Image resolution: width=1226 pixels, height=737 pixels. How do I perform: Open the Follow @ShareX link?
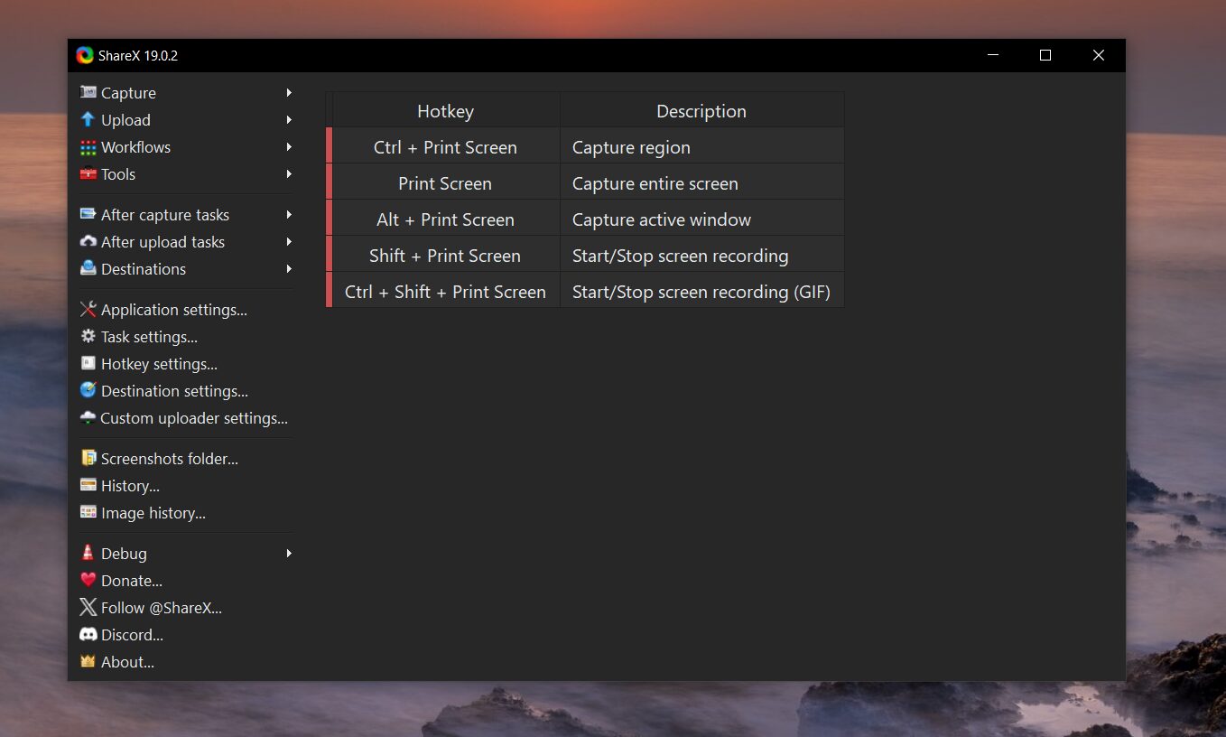[161, 608]
